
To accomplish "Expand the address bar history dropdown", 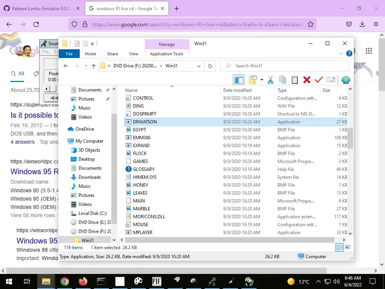I will pos(199,66).
